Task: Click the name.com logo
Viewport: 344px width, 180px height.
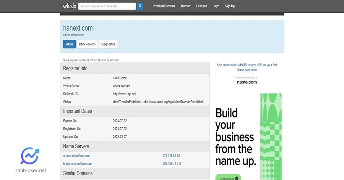Action: tap(247, 82)
